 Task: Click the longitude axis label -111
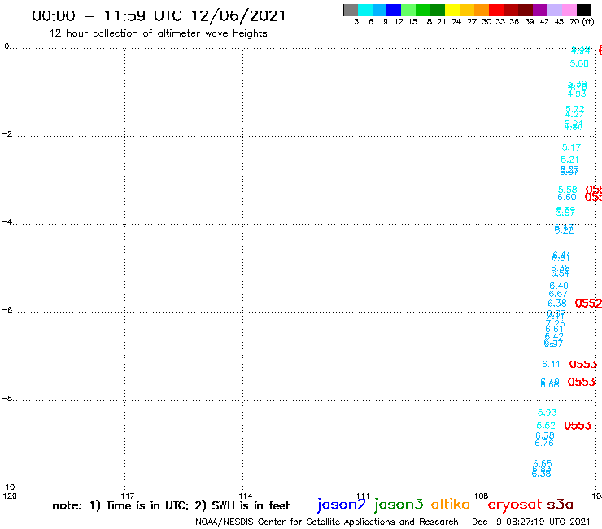(x=360, y=496)
